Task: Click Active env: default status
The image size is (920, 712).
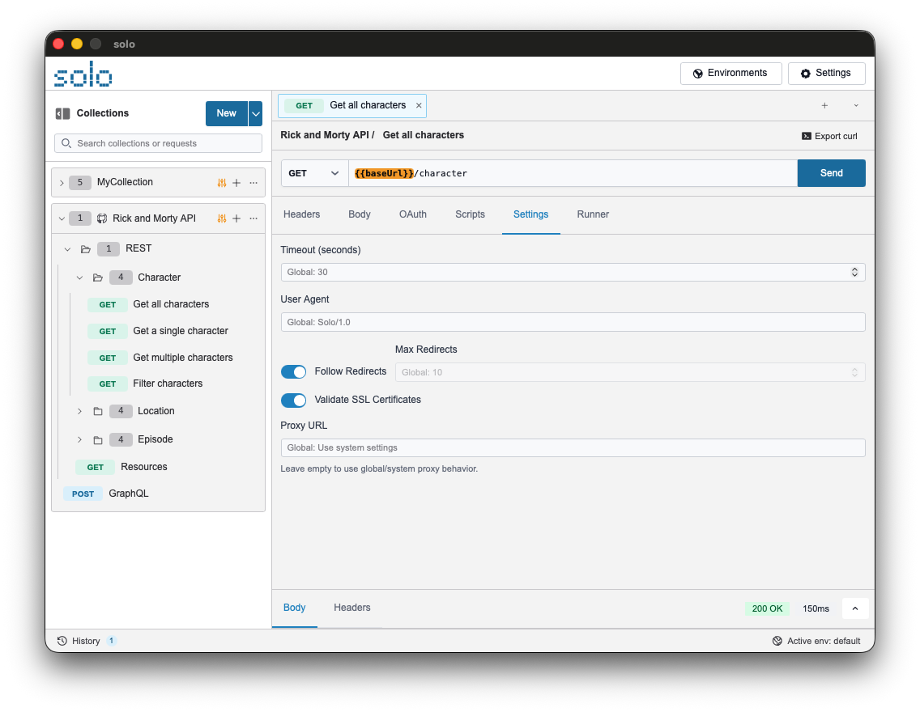Action: pos(816,641)
